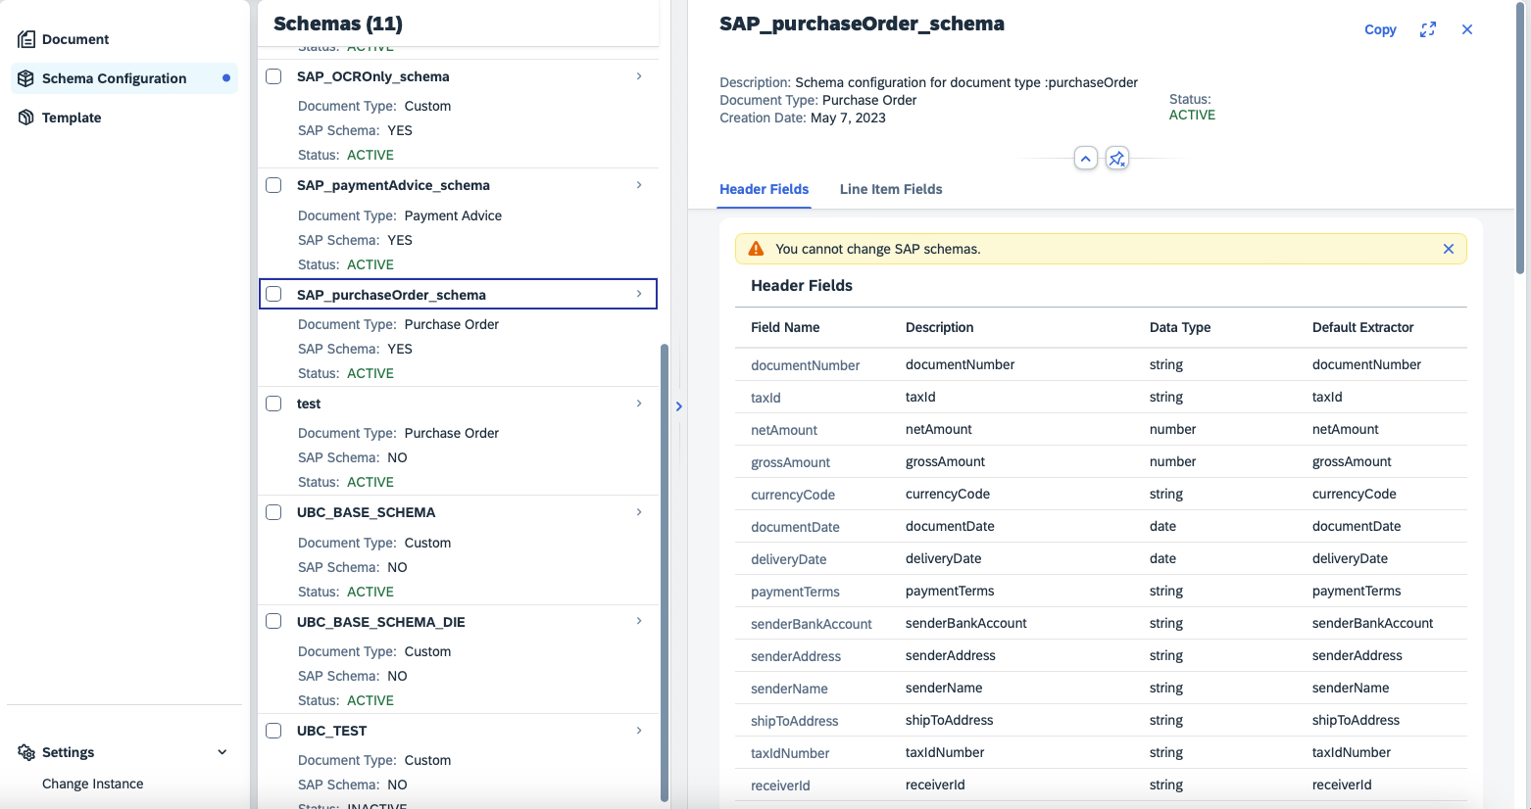
Task: Click the Field Name column header
Action: click(x=785, y=327)
